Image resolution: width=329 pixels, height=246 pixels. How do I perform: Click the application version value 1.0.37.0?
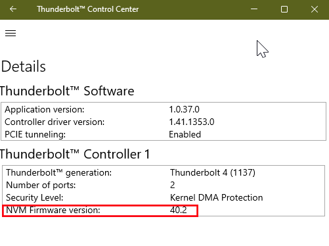184,109
